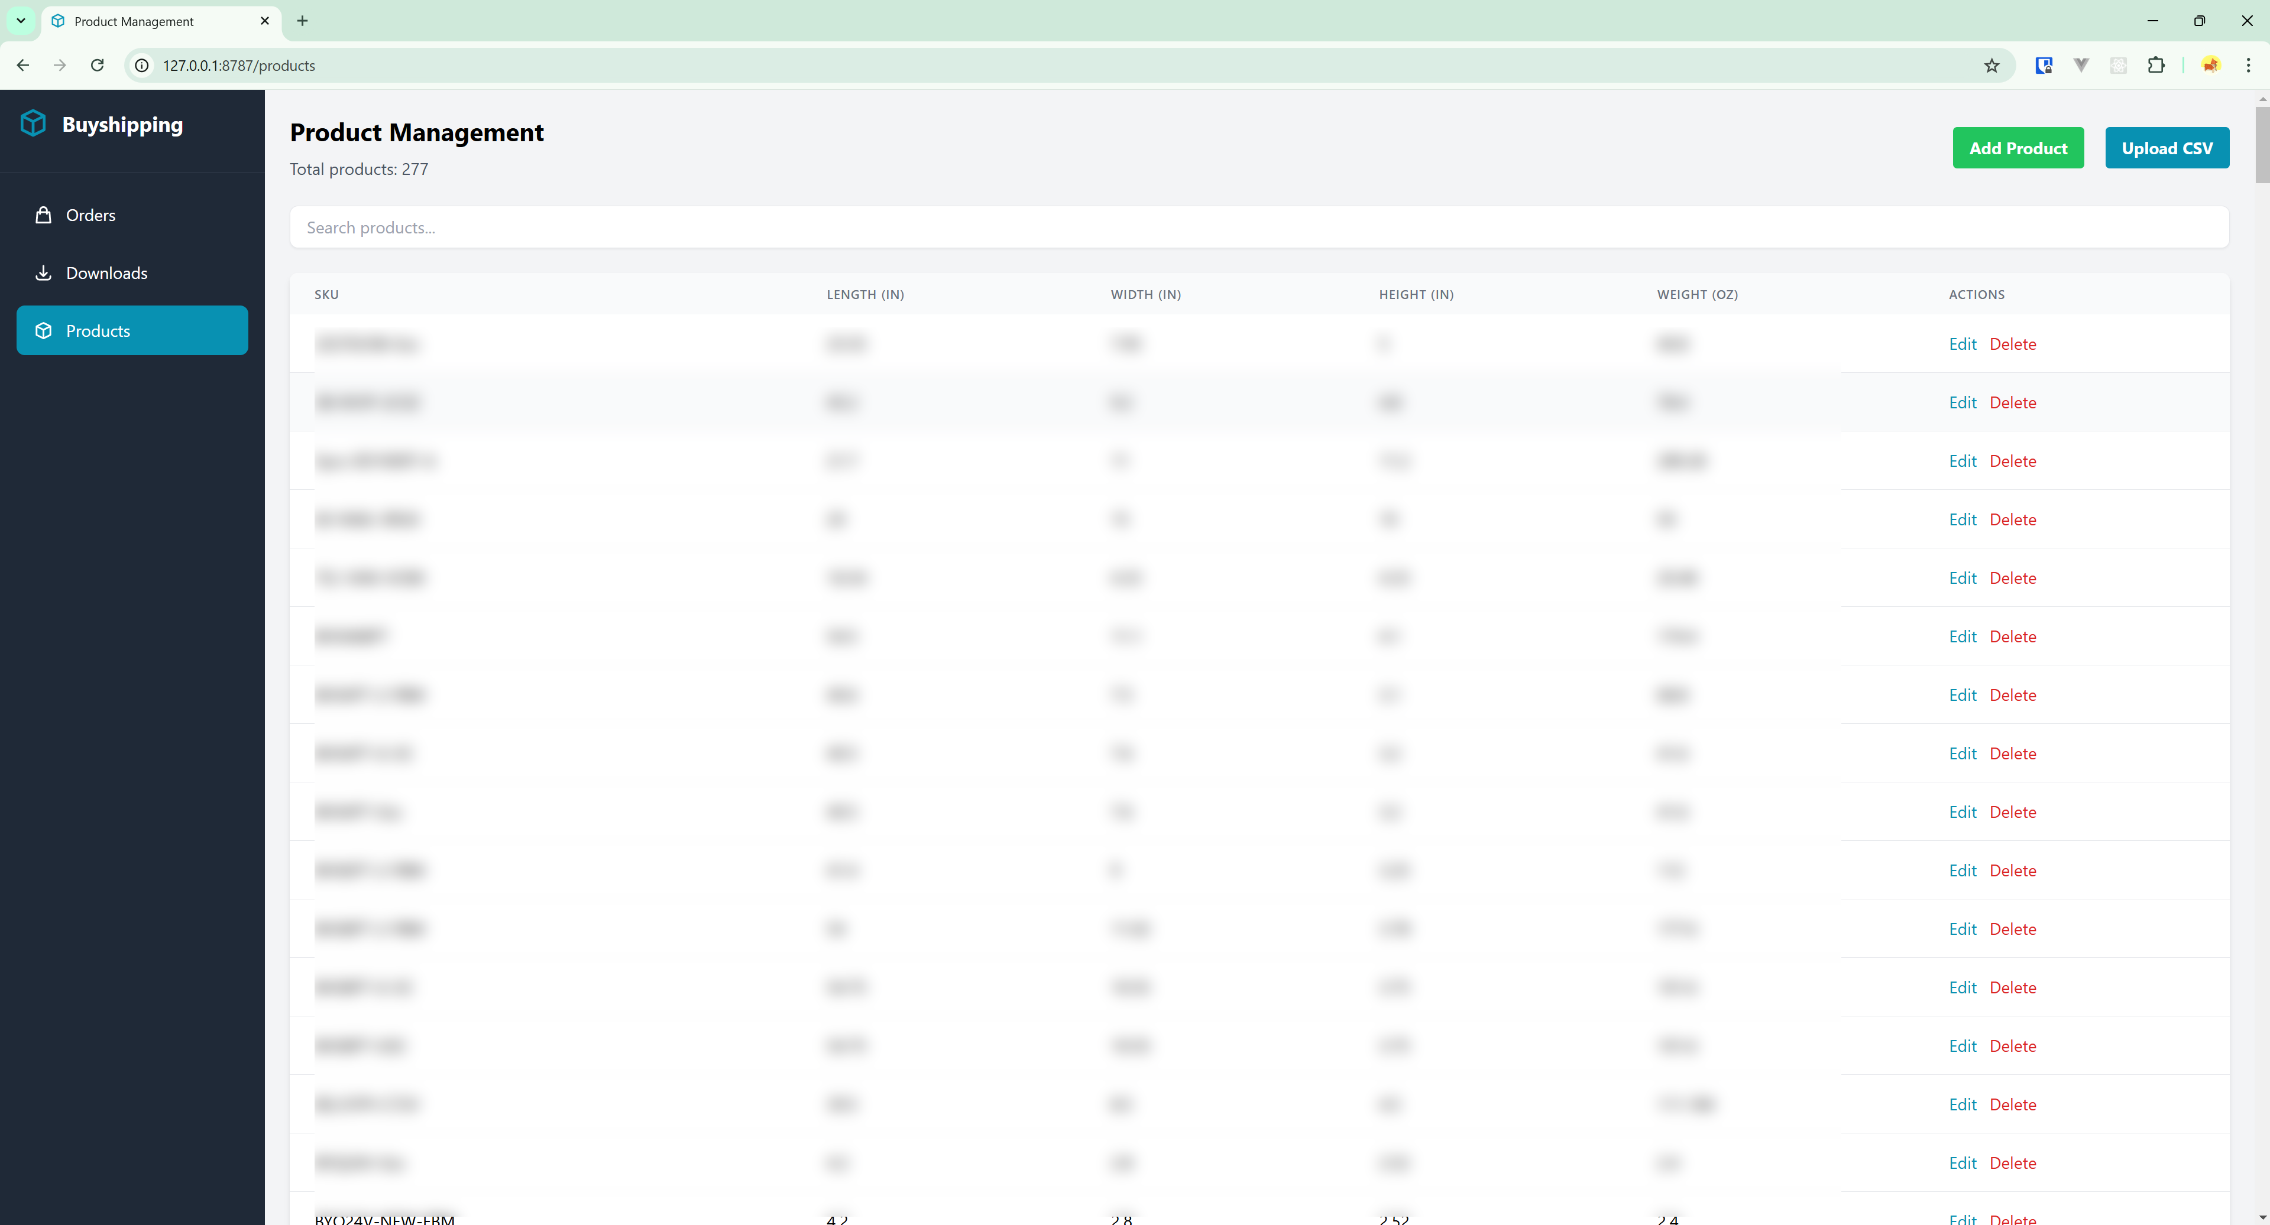Click Edit on the first product row
Image resolution: width=2270 pixels, height=1225 pixels.
[1962, 344]
